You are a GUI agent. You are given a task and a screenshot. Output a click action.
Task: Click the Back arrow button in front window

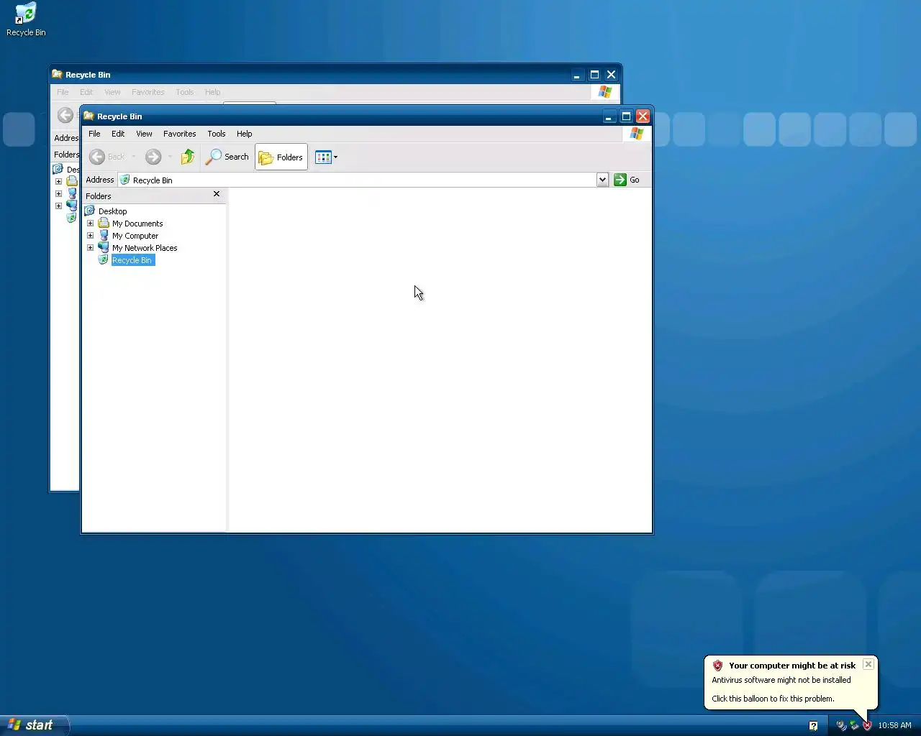click(97, 157)
